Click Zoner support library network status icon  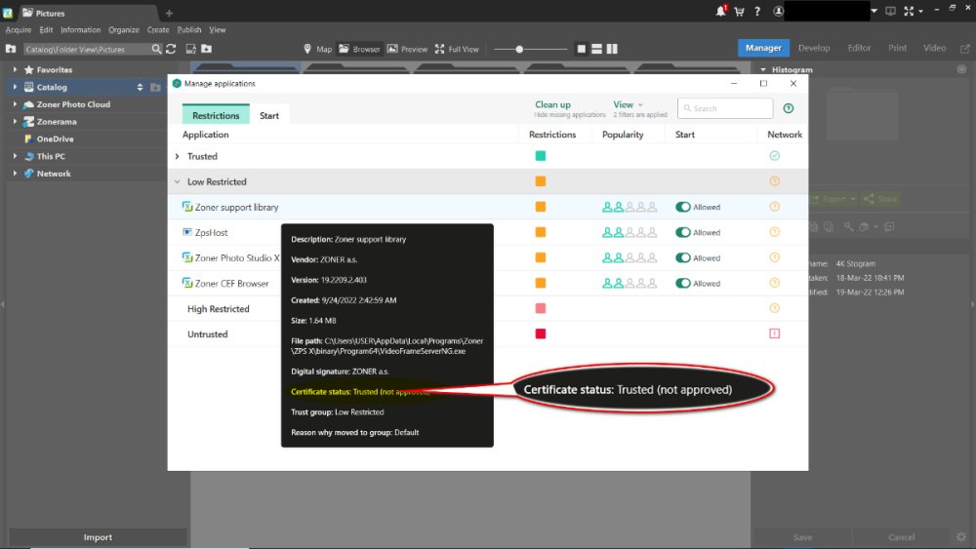tap(775, 207)
